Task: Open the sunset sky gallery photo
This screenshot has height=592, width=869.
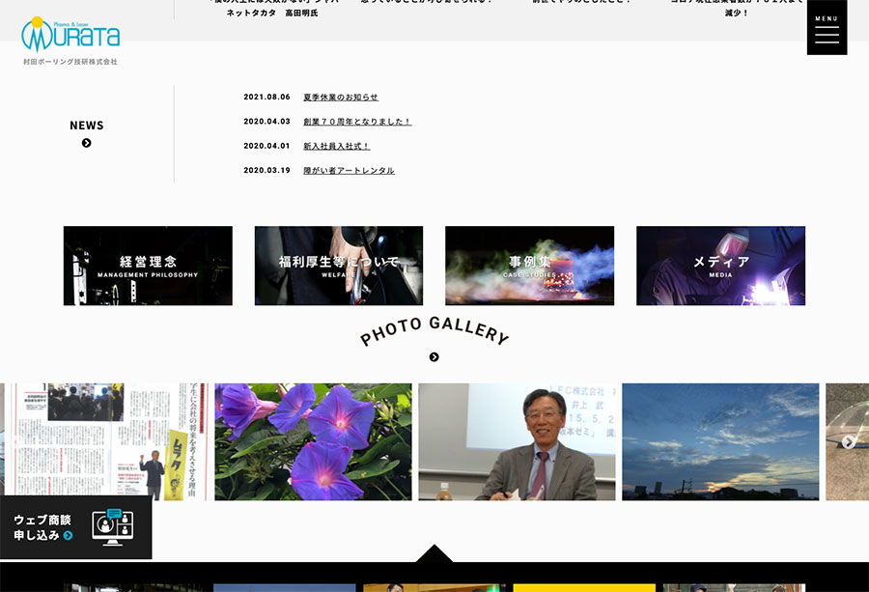Action: pos(720,441)
